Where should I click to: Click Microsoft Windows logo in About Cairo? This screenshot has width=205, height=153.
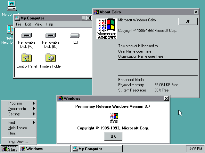point(107,29)
